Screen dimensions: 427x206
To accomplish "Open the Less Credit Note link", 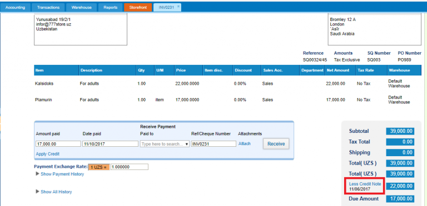I will (365, 184).
